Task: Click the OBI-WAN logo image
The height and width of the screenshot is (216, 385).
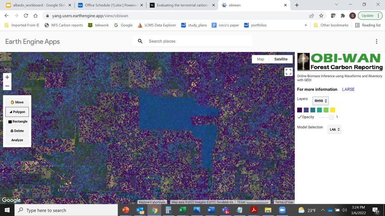Action: 340,62
